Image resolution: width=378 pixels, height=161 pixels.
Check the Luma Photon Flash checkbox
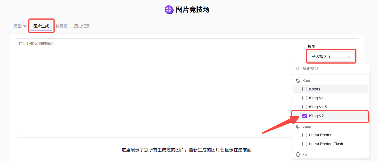pyautogui.click(x=305, y=144)
